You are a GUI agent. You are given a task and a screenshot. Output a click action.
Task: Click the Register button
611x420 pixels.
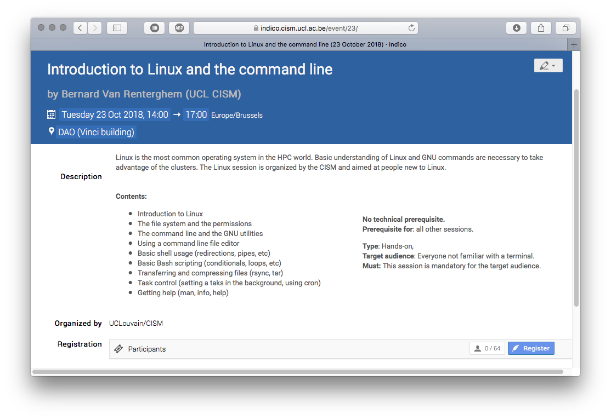[x=531, y=348]
